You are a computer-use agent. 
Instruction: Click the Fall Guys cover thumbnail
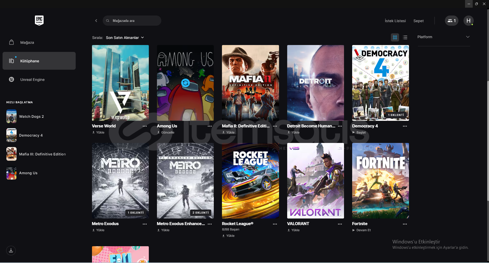120,254
